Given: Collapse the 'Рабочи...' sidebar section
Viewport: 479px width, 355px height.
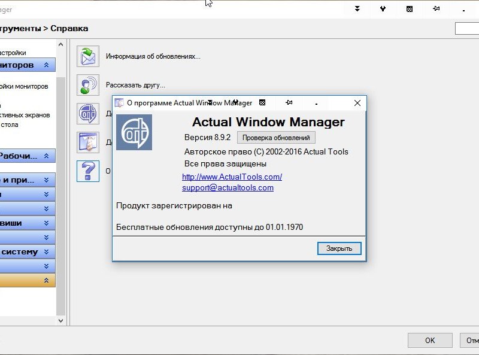Looking at the screenshot, I should click(47, 156).
